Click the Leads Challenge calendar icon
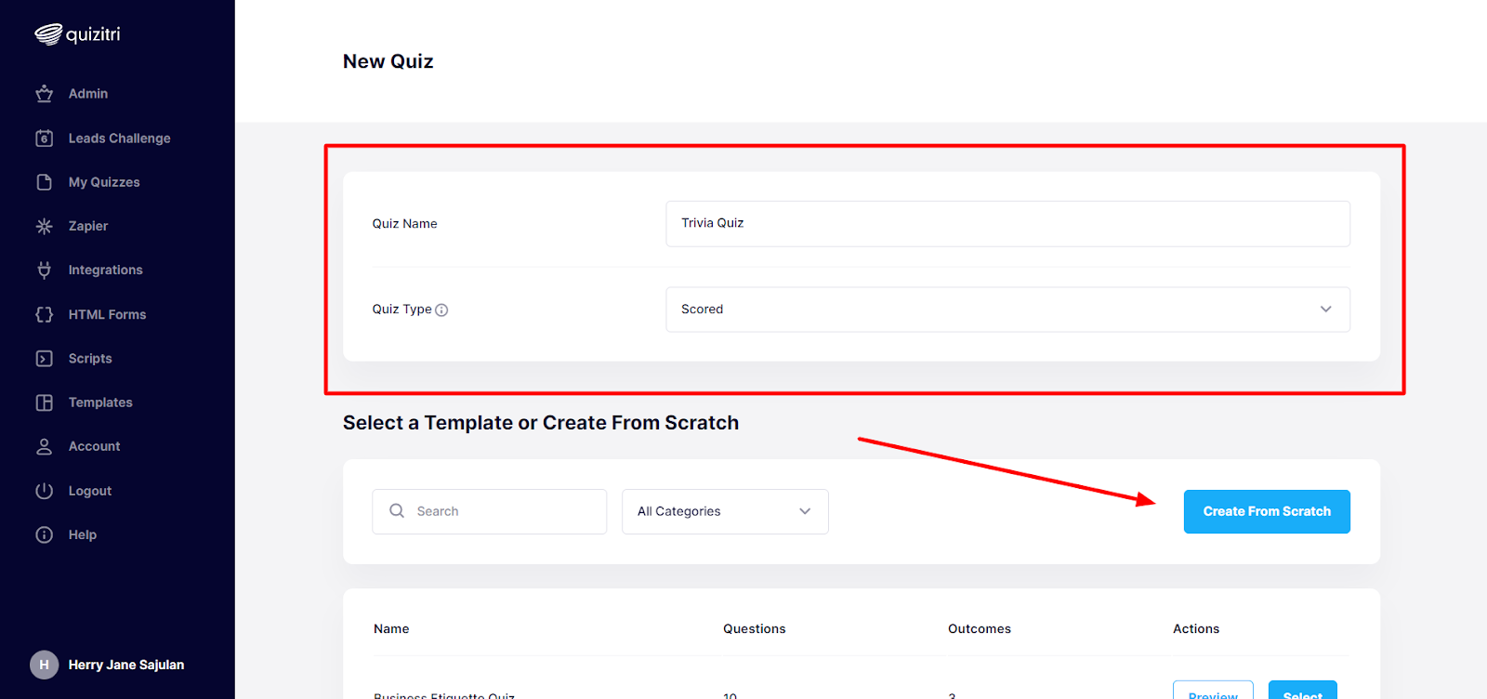This screenshot has width=1487, height=699. [x=44, y=138]
